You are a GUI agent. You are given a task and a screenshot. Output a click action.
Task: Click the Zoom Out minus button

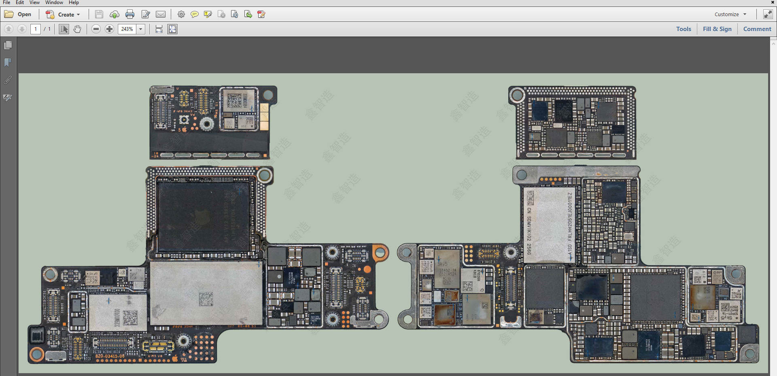(x=96, y=29)
